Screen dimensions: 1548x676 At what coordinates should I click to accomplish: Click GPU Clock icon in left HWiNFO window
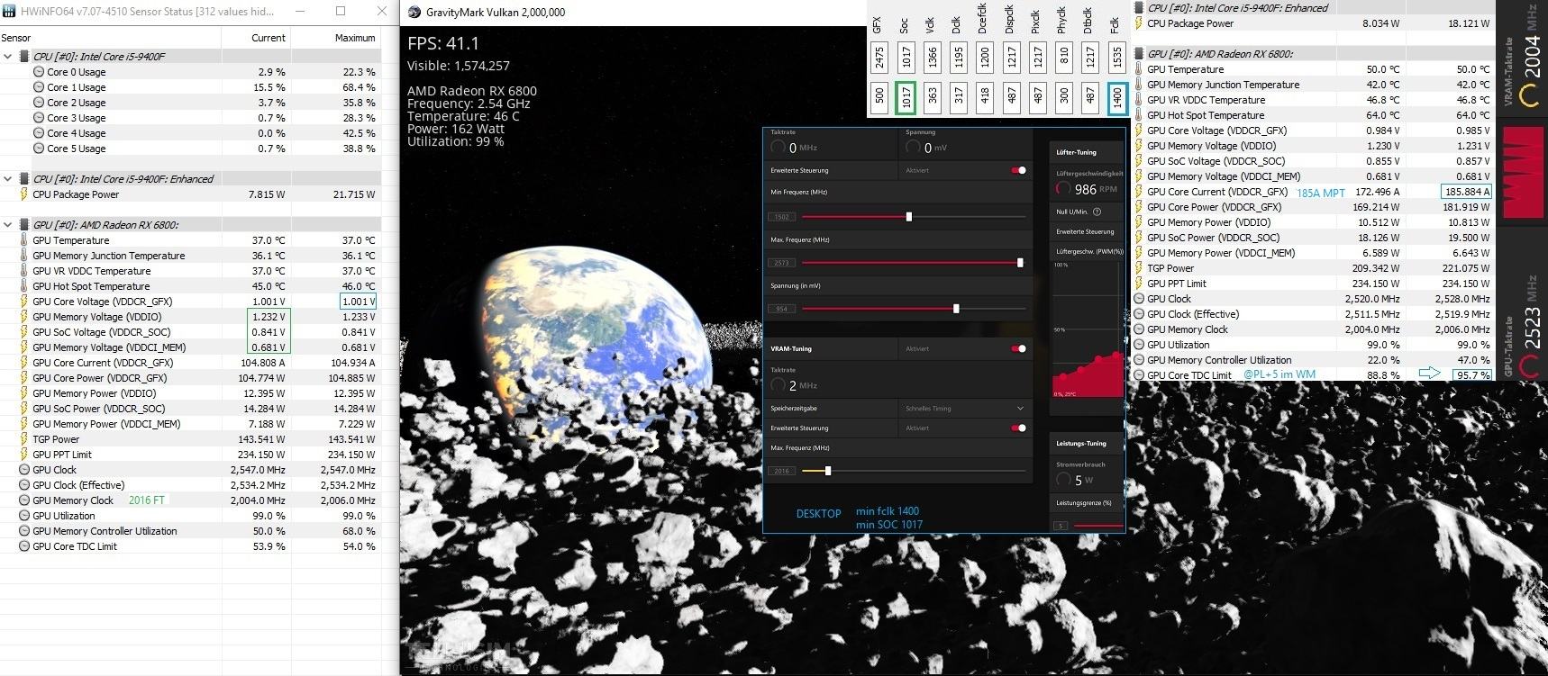point(24,470)
